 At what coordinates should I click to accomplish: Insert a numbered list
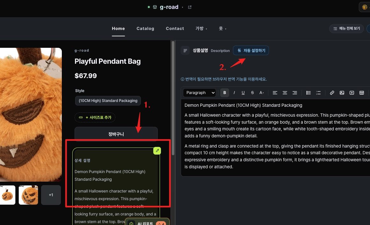(318, 92)
